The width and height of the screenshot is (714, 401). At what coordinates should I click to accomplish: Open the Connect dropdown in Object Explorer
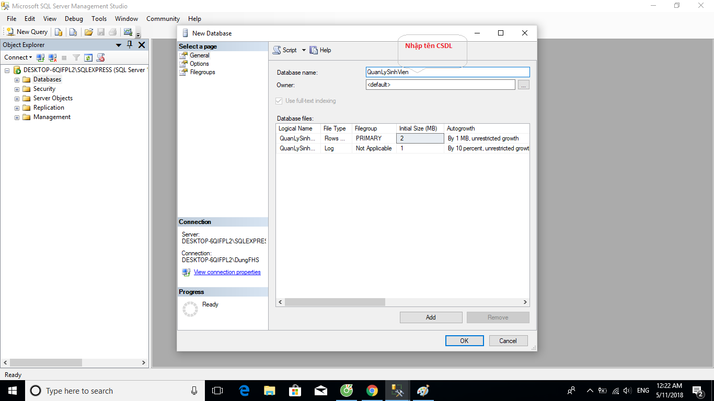click(18, 57)
